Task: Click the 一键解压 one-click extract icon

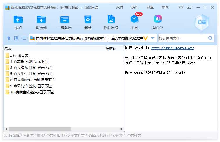Action: [65, 19]
